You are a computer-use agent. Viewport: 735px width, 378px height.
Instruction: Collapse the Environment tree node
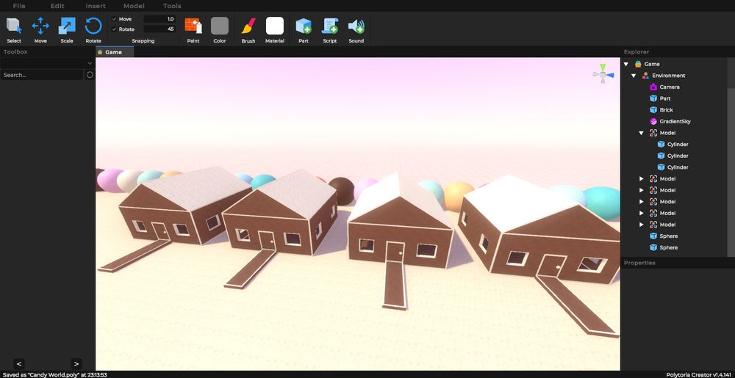coord(634,76)
